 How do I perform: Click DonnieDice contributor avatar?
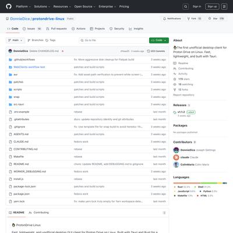(176, 150)
